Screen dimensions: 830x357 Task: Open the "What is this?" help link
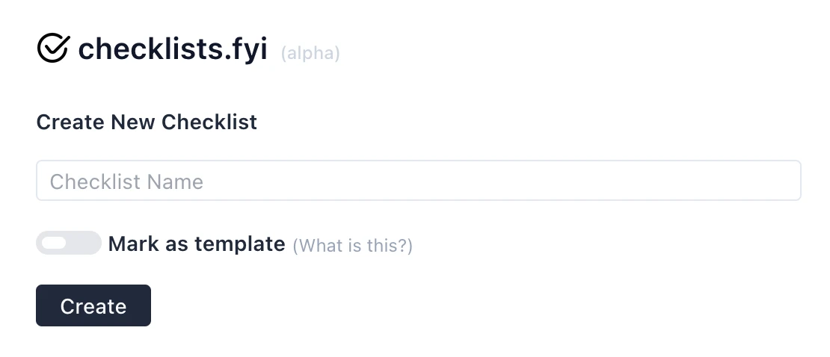(x=352, y=245)
